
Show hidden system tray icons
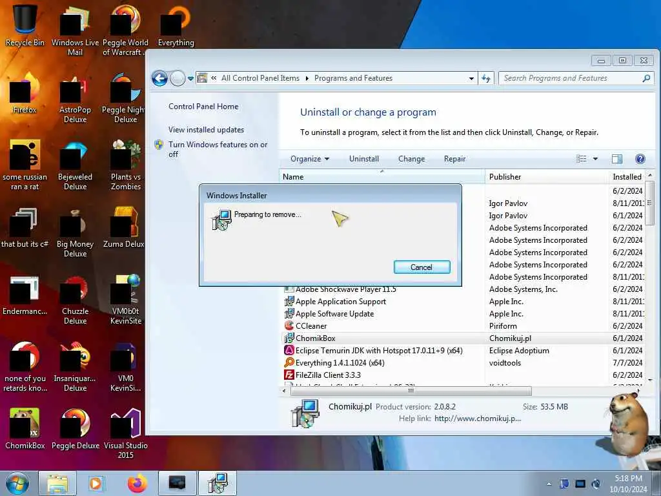(549, 484)
